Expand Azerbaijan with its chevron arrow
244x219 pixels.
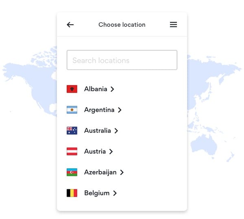click(122, 172)
